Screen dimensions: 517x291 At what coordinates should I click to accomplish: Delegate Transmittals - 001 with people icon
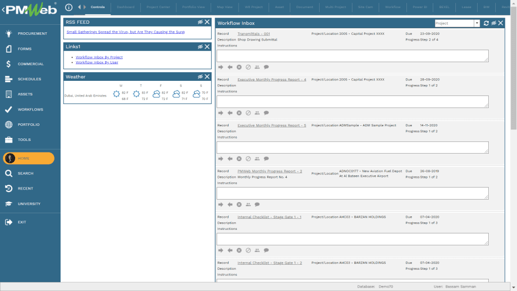click(x=257, y=67)
